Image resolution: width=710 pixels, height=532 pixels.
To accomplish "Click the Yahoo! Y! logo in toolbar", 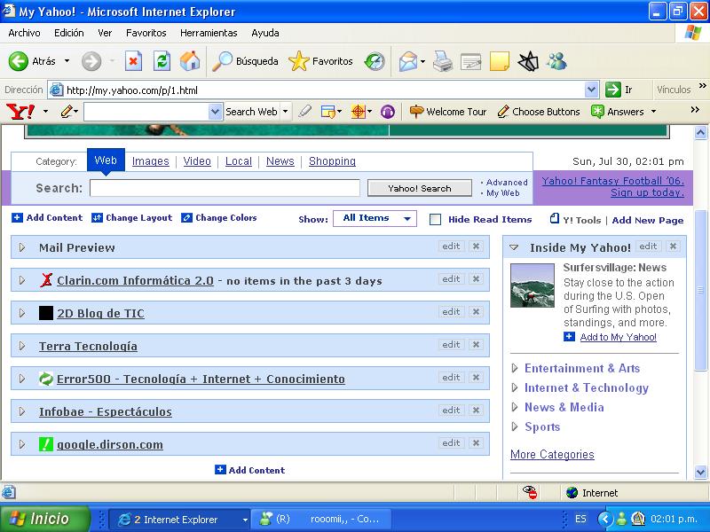I will [x=20, y=112].
